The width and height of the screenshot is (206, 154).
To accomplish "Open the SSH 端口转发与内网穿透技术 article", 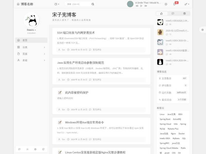I will pyautogui.click(x=76, y=33).
